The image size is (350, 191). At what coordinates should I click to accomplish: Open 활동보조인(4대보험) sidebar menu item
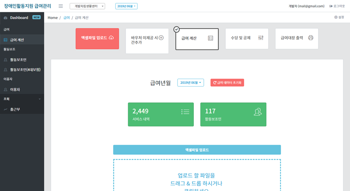coord(25,69)
